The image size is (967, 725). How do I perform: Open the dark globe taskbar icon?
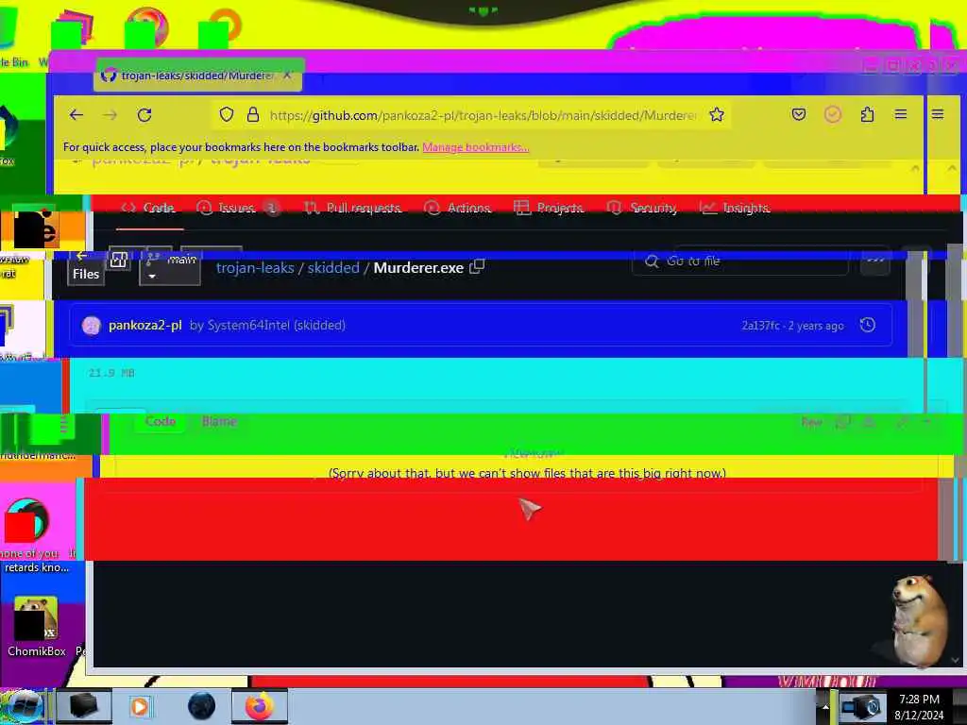pyautogui.click(x=202, y=706)
